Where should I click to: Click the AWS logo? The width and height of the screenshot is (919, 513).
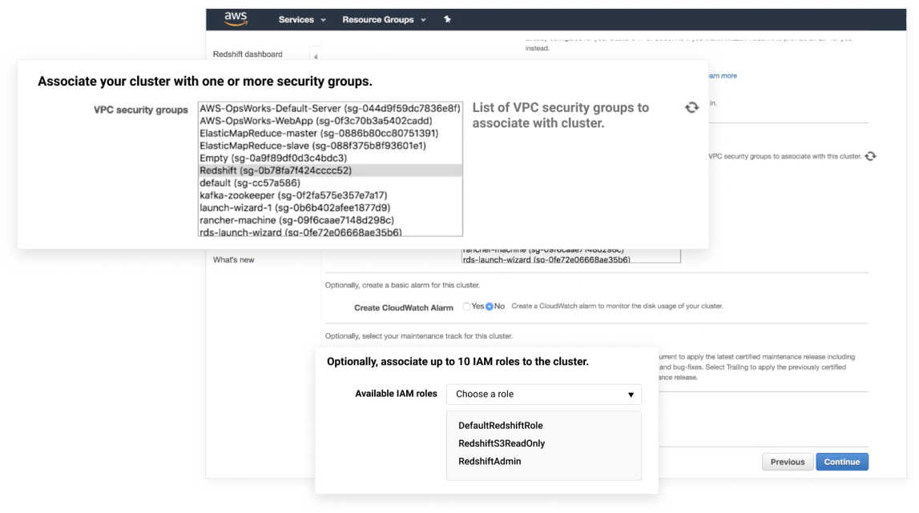236,19
